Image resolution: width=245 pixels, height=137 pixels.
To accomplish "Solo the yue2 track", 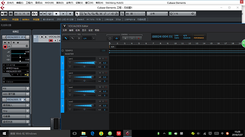I will tap(103, 101).
